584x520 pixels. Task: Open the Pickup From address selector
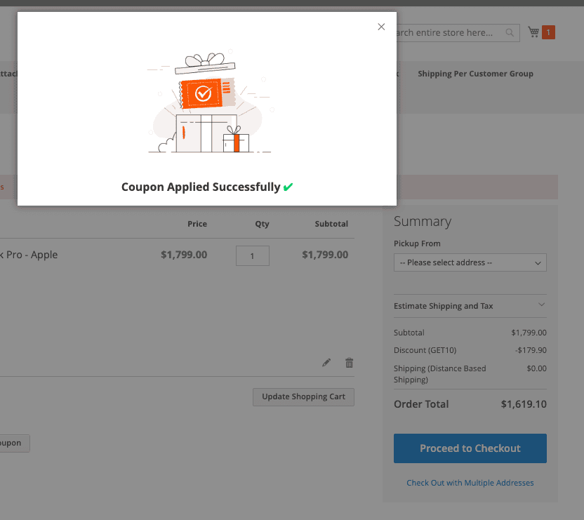[470, 262]
